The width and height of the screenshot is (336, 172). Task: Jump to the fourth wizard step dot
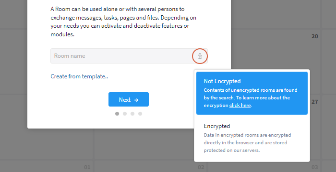140,114
